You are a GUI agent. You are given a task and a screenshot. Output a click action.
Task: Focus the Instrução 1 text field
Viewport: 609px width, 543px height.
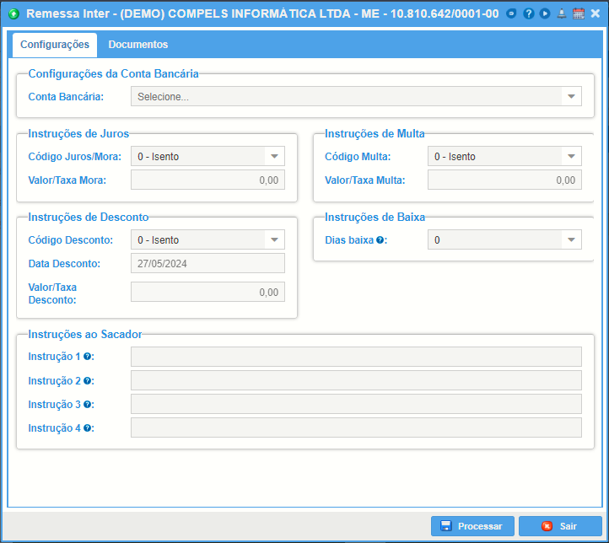click(x=356, y=357)
